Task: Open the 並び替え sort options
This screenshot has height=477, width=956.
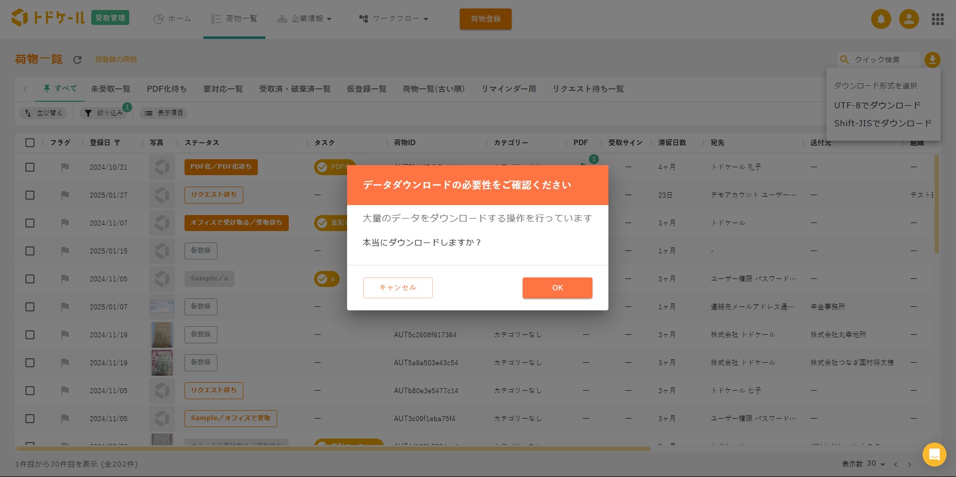Action: click(43, 113)
